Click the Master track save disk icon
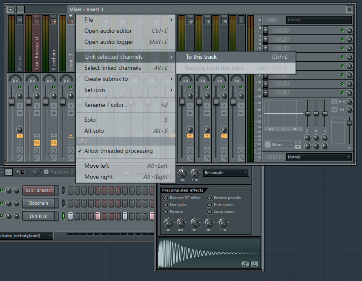362x281 pixels. (20, 158)
